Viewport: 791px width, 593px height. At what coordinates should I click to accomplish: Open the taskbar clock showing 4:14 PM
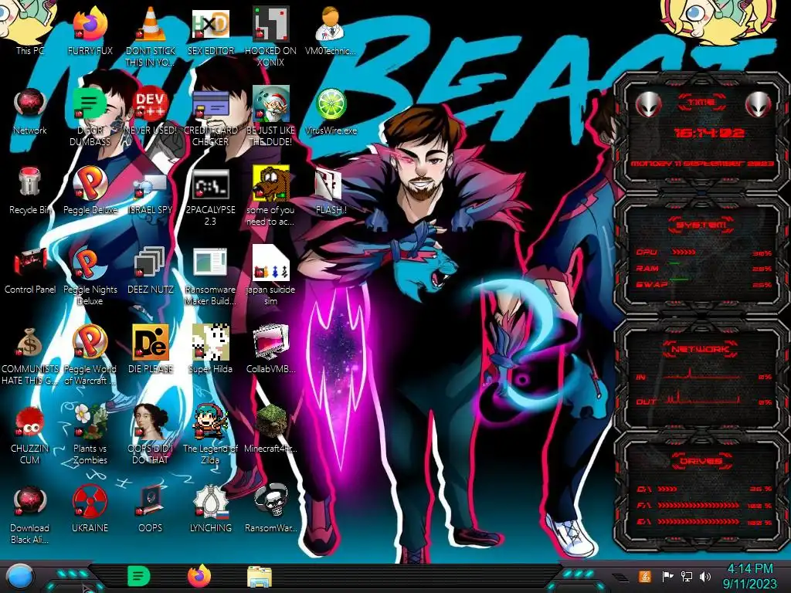point(749,576)
